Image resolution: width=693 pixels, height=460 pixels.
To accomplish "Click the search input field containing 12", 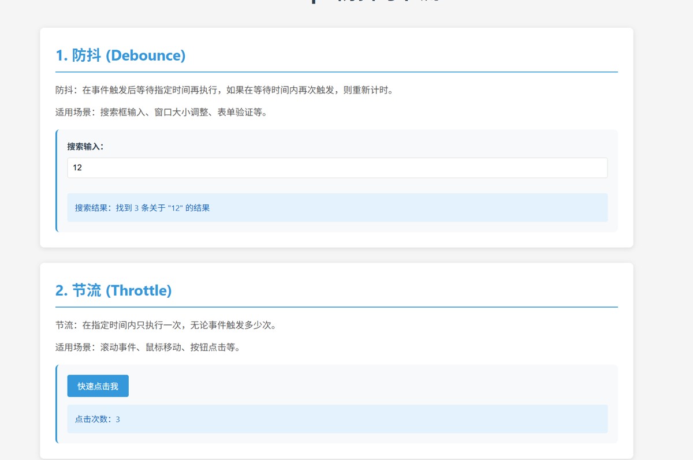I will pos(337,168).
